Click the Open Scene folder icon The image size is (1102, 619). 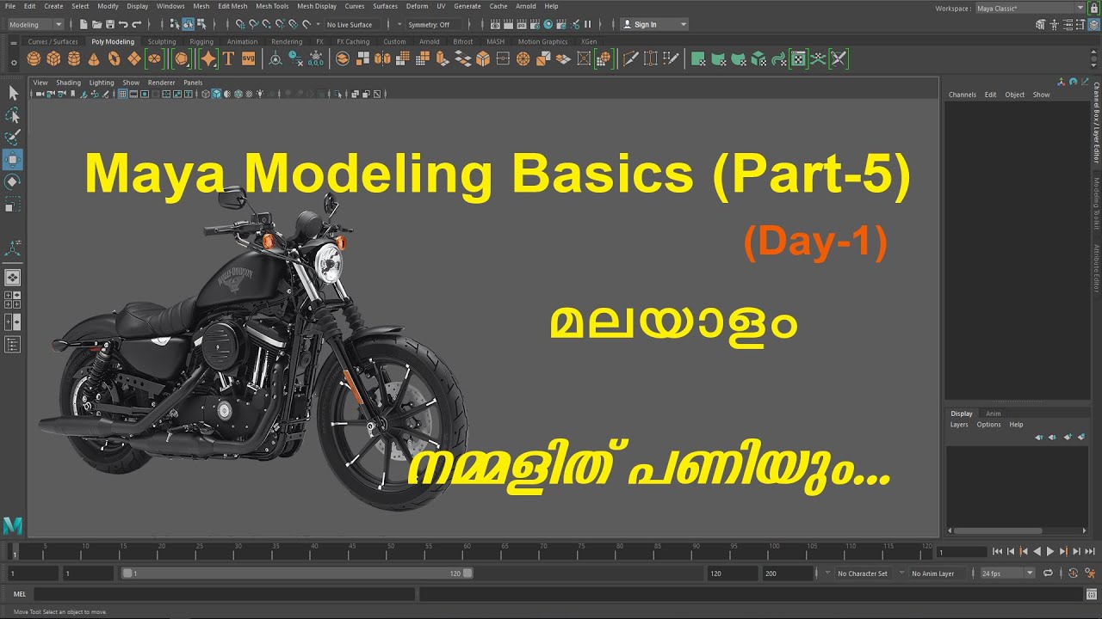(x=96, y=24)
